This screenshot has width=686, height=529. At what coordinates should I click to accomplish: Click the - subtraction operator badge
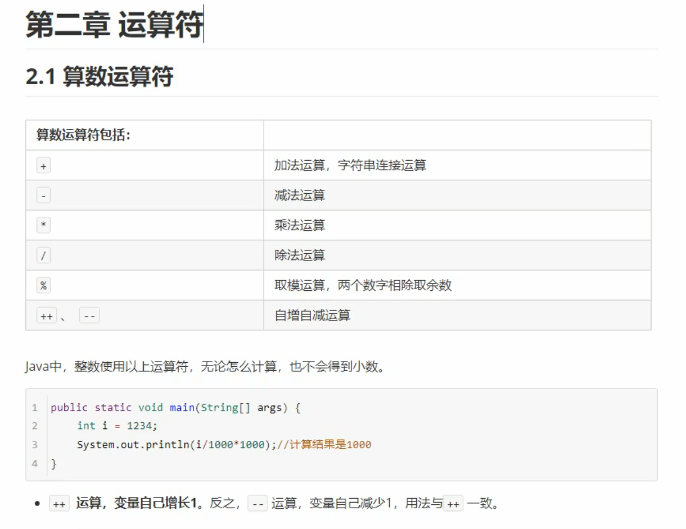(43, 195)
